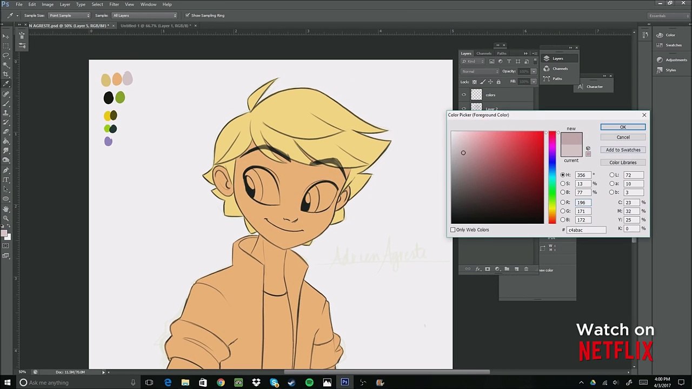
Task: Select the Eraser tool
Action: pyautogui.click(x=5, y=132)
